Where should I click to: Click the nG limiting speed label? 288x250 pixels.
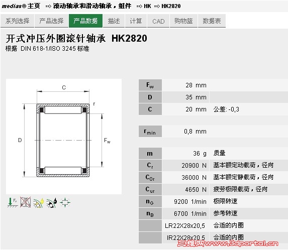tap(150, 201)
